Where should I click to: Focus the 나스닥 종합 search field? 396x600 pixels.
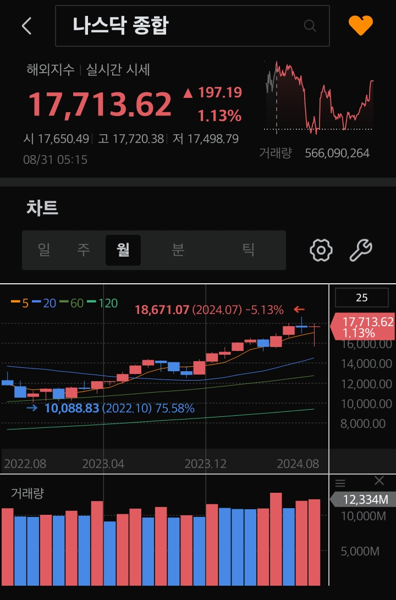tap(193, 26)
